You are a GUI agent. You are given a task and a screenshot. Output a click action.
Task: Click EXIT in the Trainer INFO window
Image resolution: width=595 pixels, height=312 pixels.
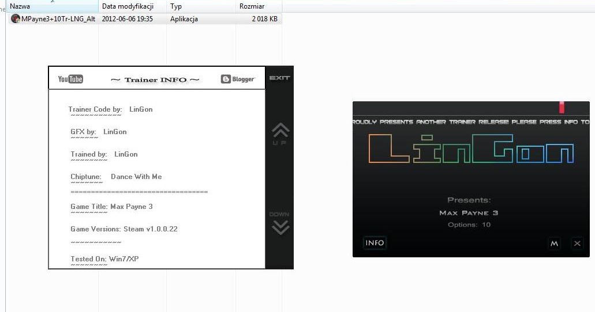tap(280, 78)
